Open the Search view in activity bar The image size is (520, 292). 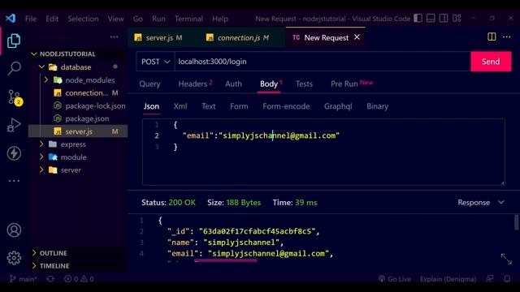(14, 68)
